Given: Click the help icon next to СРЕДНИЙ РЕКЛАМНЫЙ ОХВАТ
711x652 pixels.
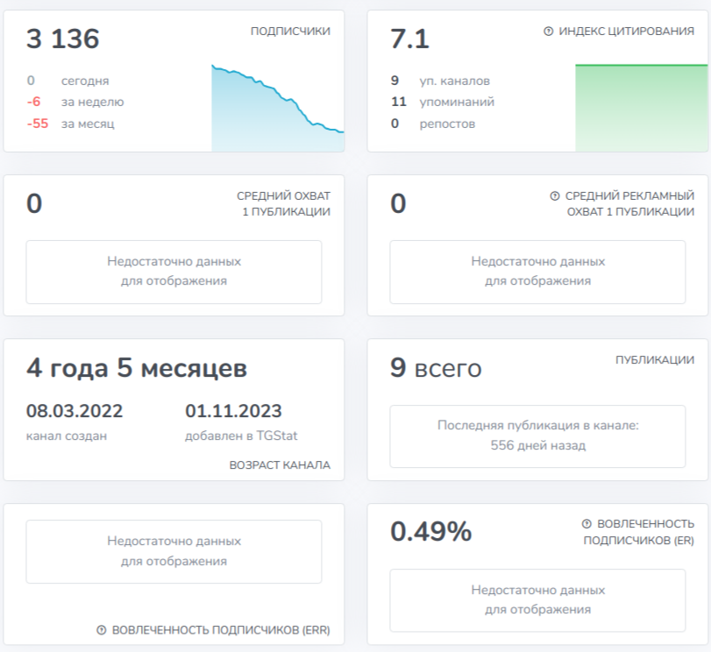Looking at the screenshot, I should pyautogui.click(x=555, y=196).
